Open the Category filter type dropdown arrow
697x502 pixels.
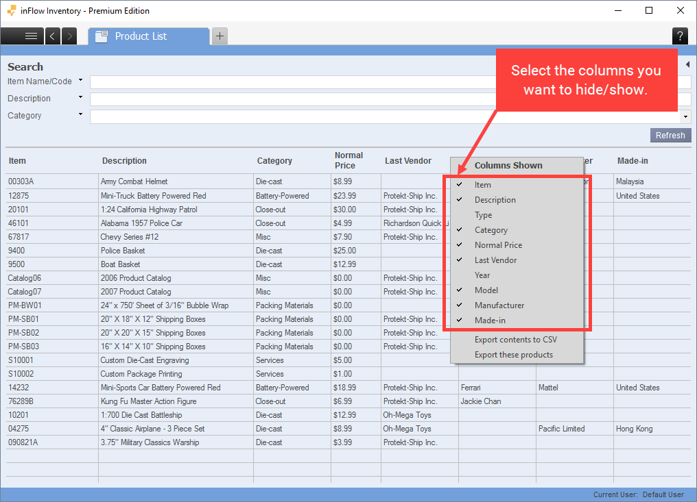80,114
